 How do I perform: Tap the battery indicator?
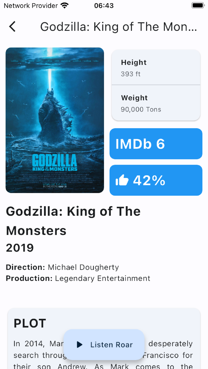click(x=197, y=5)
